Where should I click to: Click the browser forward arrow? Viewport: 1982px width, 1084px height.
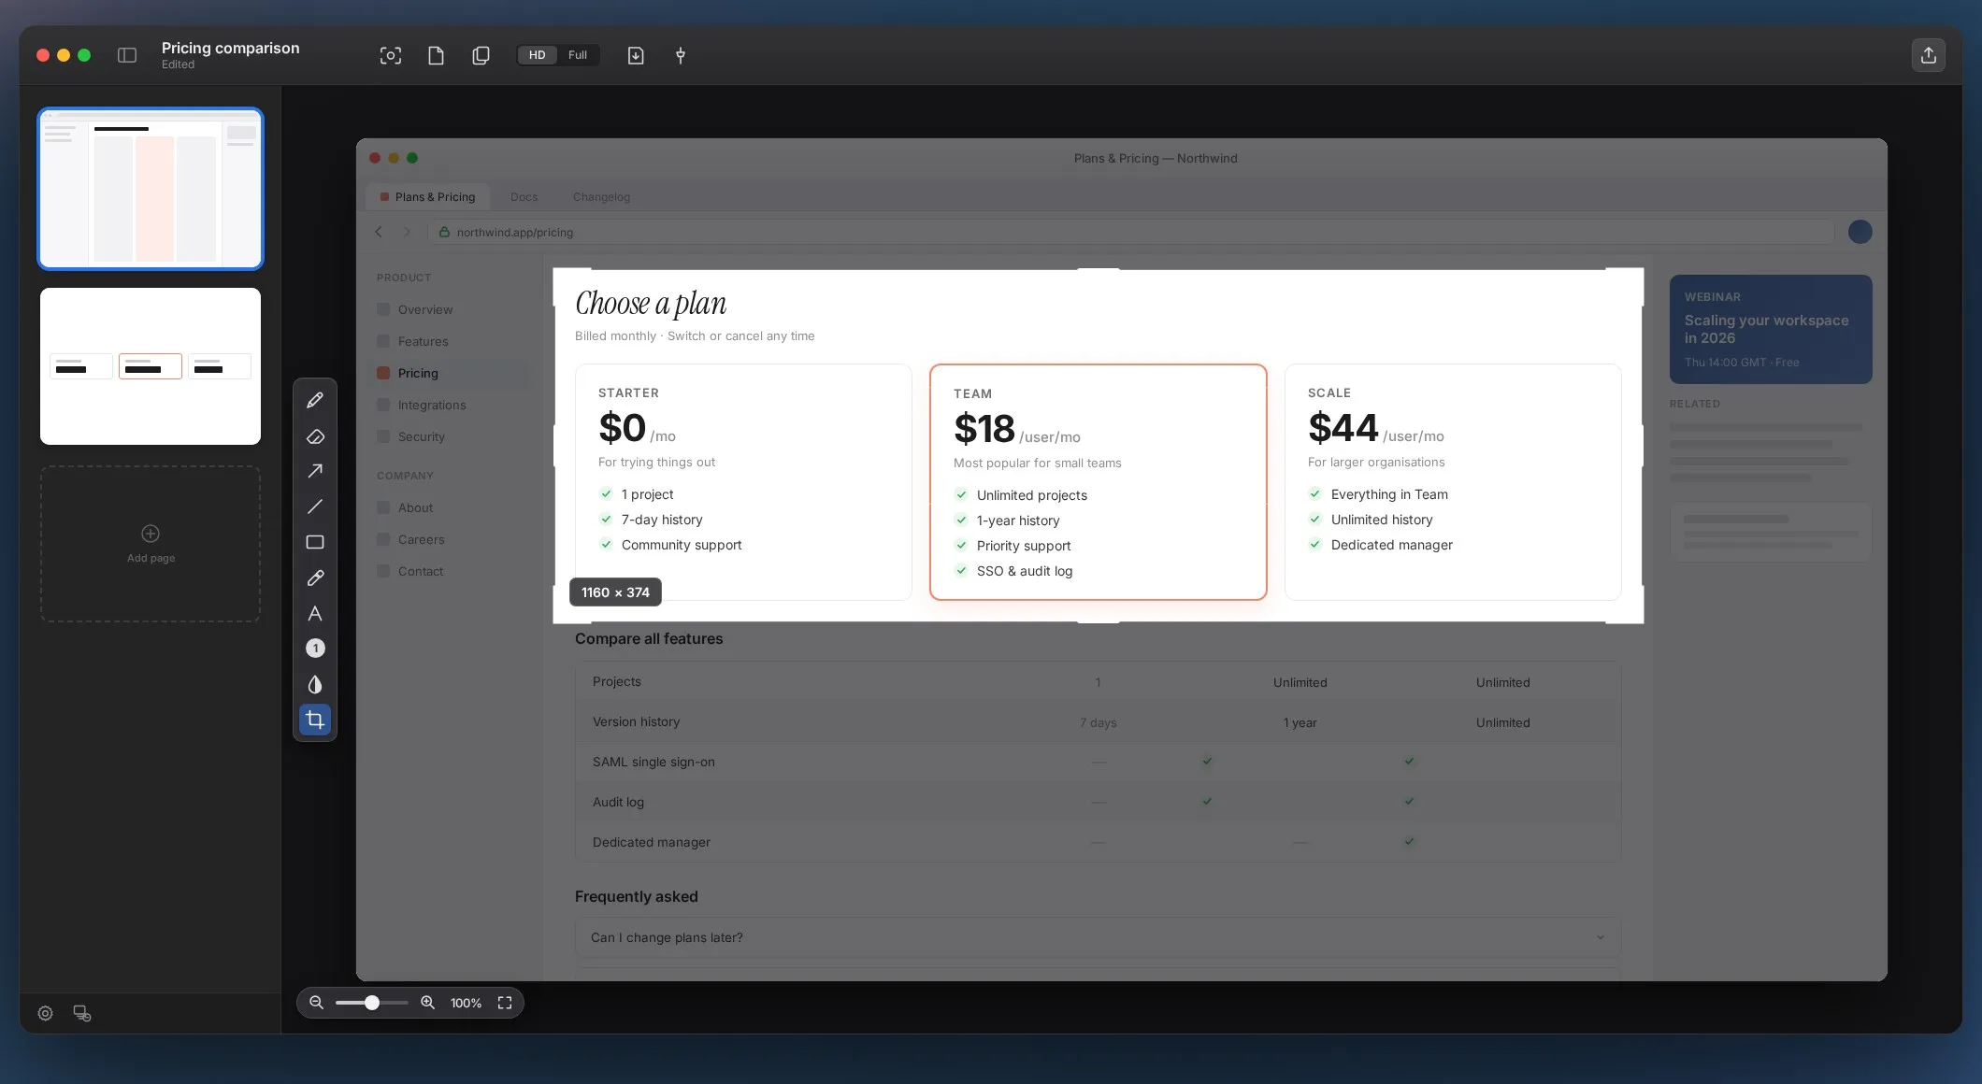tap(407, 232)
